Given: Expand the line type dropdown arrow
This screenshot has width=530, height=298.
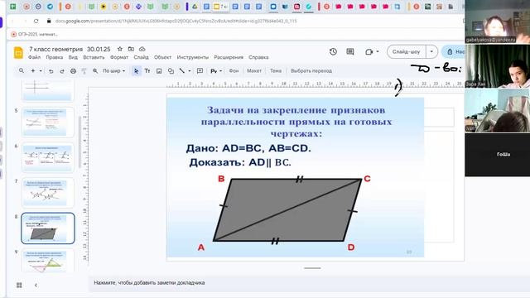Looking at the screenshot, I should [190, 71].
